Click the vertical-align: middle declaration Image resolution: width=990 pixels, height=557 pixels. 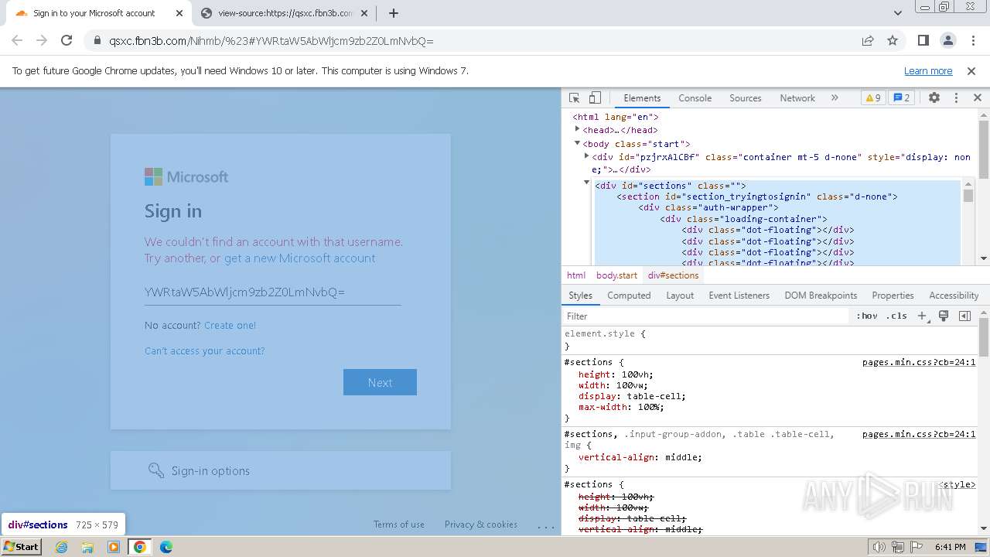point(640,457)
